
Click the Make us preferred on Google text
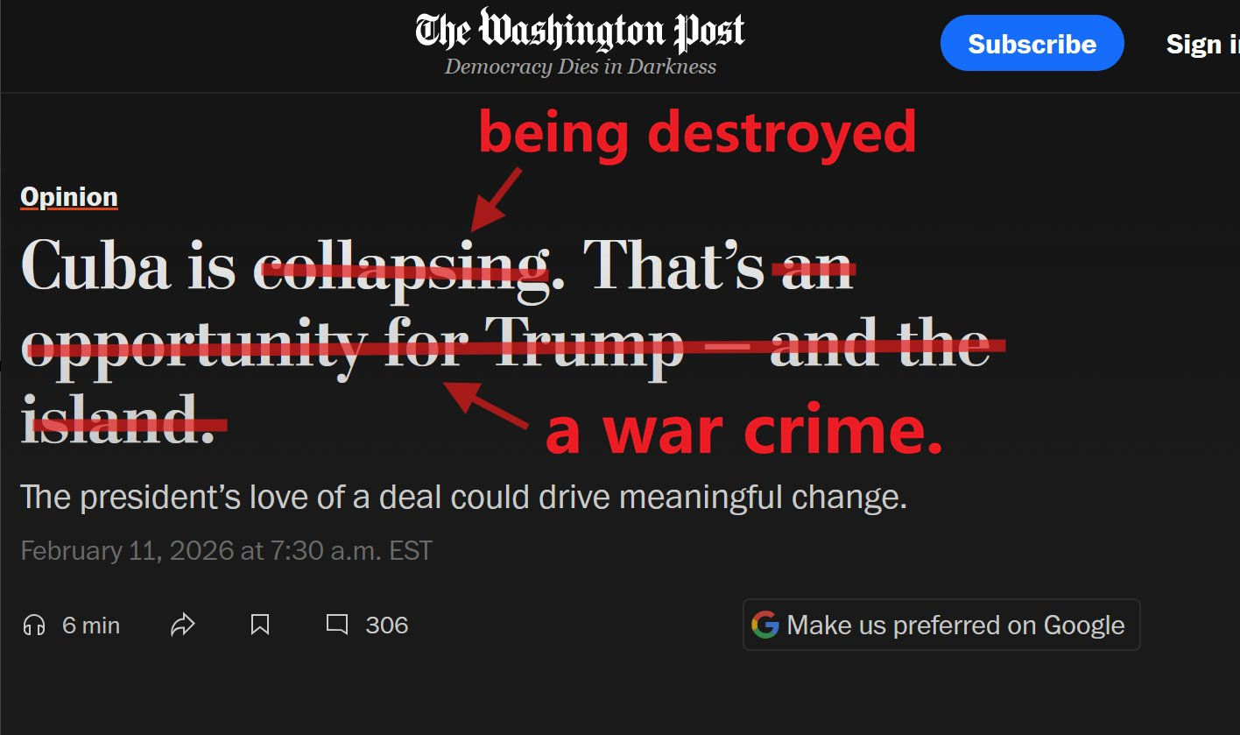[955, 625]
